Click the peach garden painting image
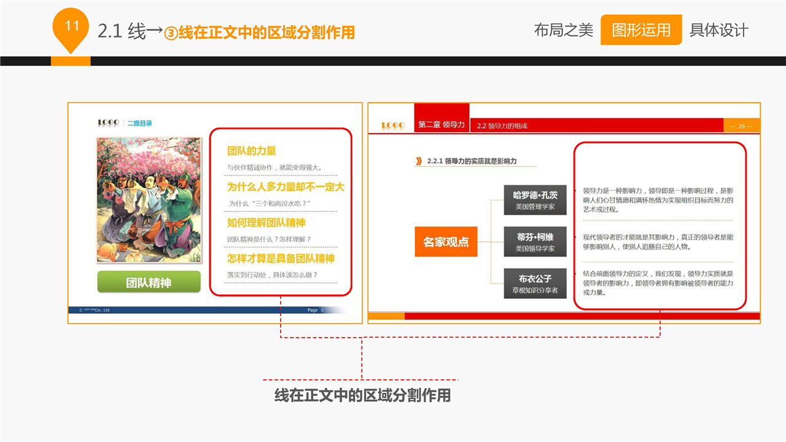 click(x=149, y=200)
